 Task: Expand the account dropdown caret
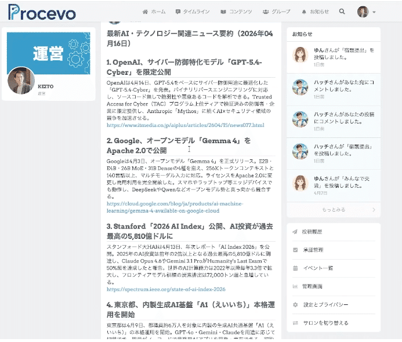pyautogui.click(x=374, y=12)
